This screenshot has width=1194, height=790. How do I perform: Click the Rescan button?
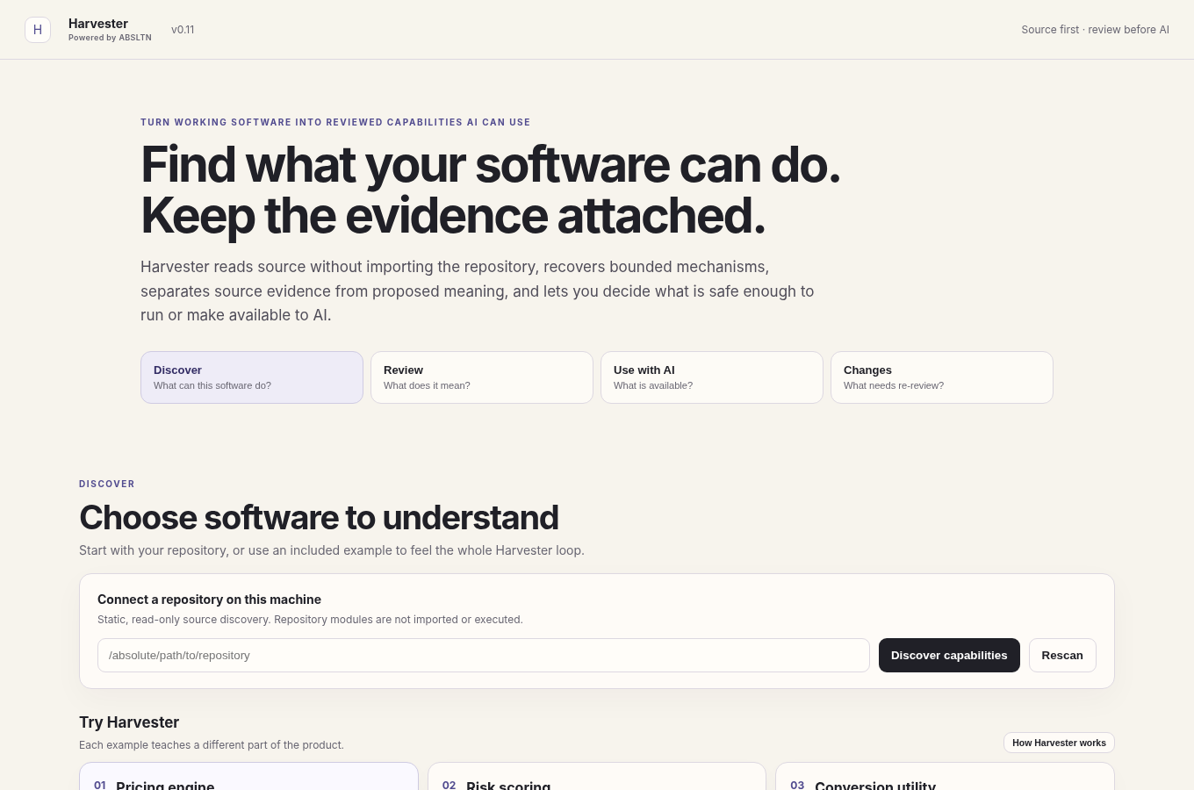coord(1062,656)
